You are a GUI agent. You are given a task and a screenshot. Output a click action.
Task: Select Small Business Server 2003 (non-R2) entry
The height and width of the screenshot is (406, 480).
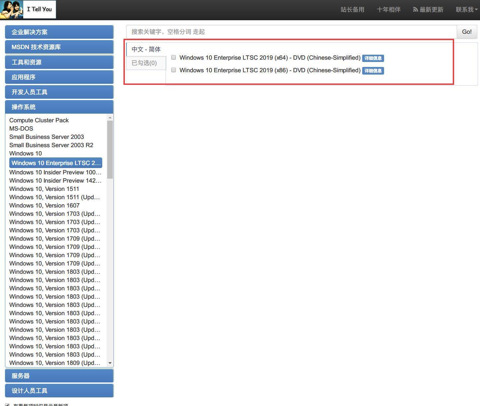pos(46,137)
